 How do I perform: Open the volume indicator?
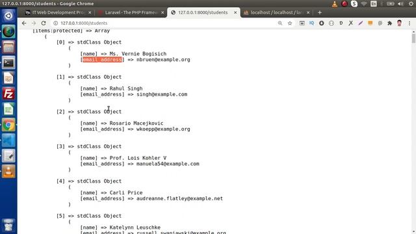[401, 4]
